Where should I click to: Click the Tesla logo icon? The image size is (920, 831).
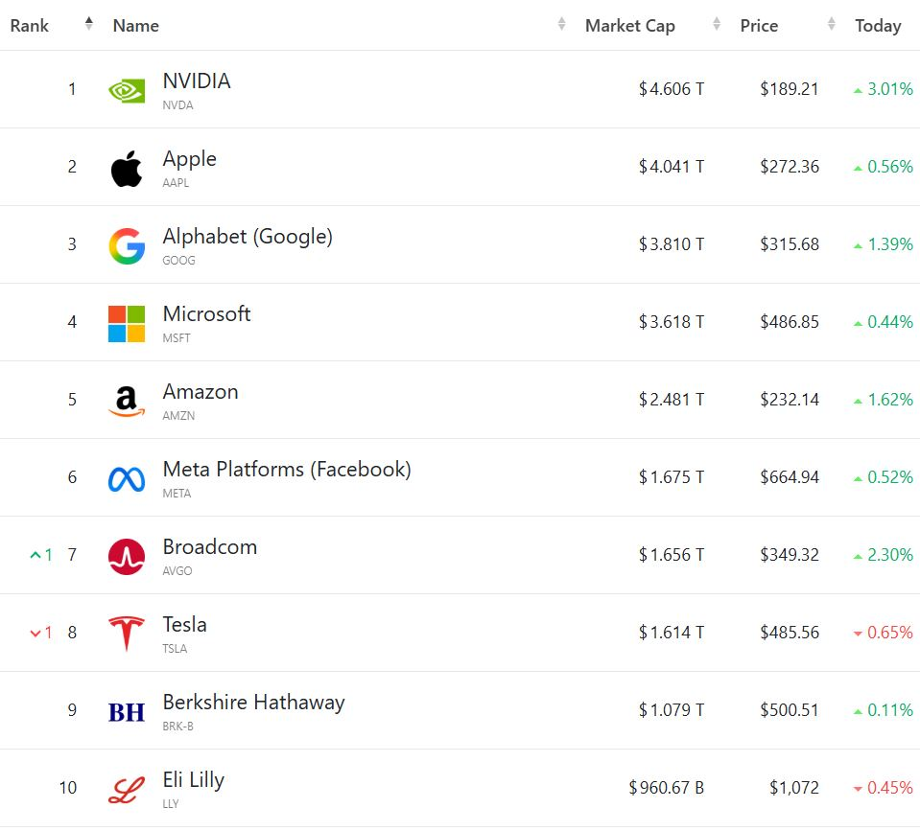pyautogui.click(x=127, y=634)
